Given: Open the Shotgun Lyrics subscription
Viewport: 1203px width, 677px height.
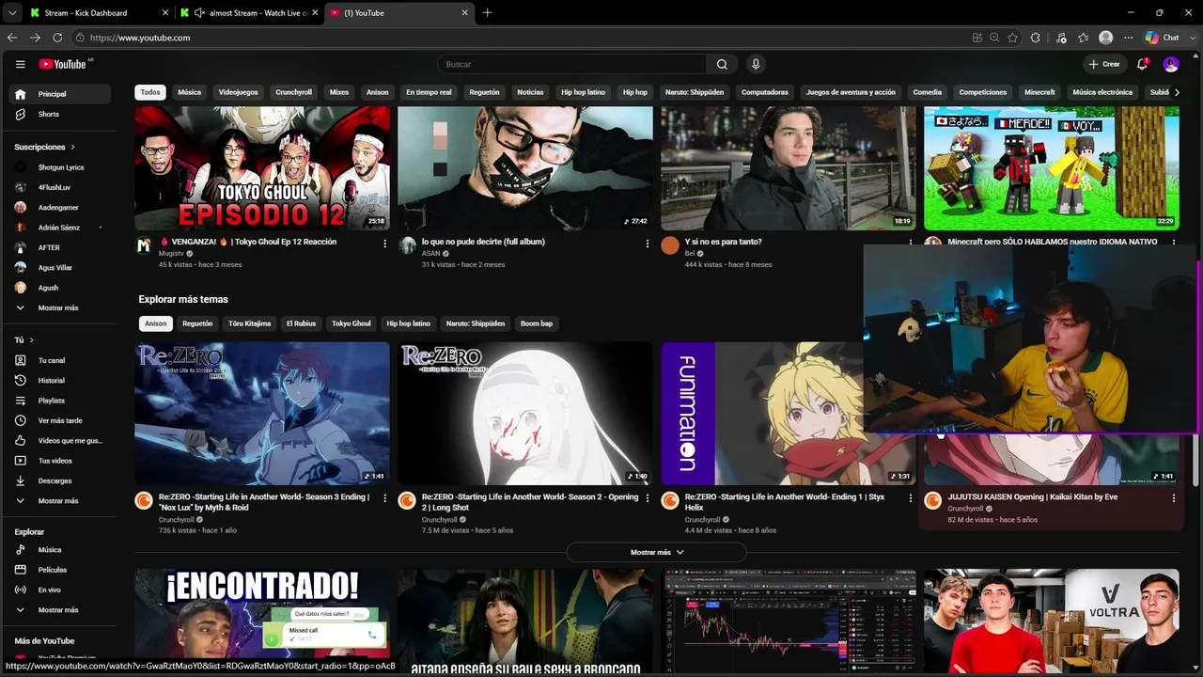Looking at the screenshot, I should [60, 167].
